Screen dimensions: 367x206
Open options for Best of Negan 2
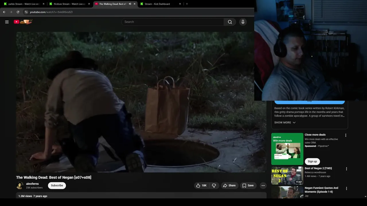[346, 169]
